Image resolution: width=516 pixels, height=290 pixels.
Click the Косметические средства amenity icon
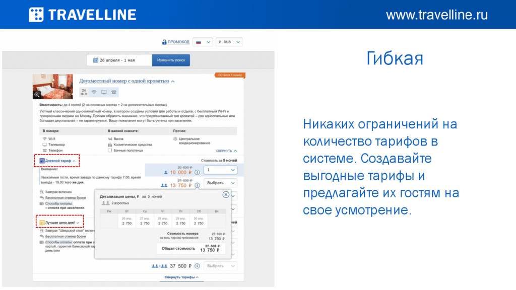[x=110, y=144]
